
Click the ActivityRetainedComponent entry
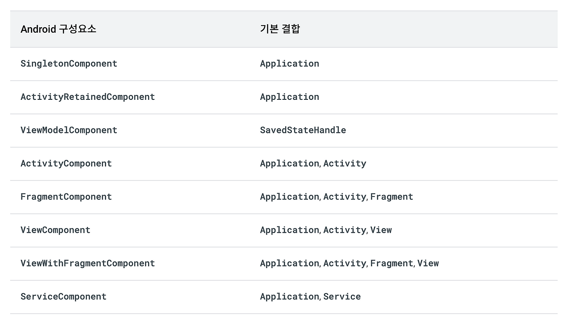point(88,97)
